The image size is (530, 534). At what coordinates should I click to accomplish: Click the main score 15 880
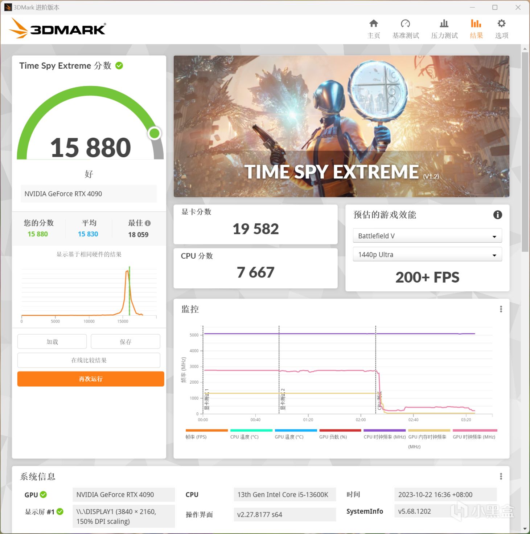(x=90, y=147)
